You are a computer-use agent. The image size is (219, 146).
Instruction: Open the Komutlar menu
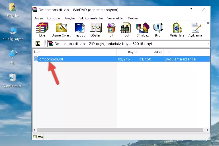[x=54, y=18]
